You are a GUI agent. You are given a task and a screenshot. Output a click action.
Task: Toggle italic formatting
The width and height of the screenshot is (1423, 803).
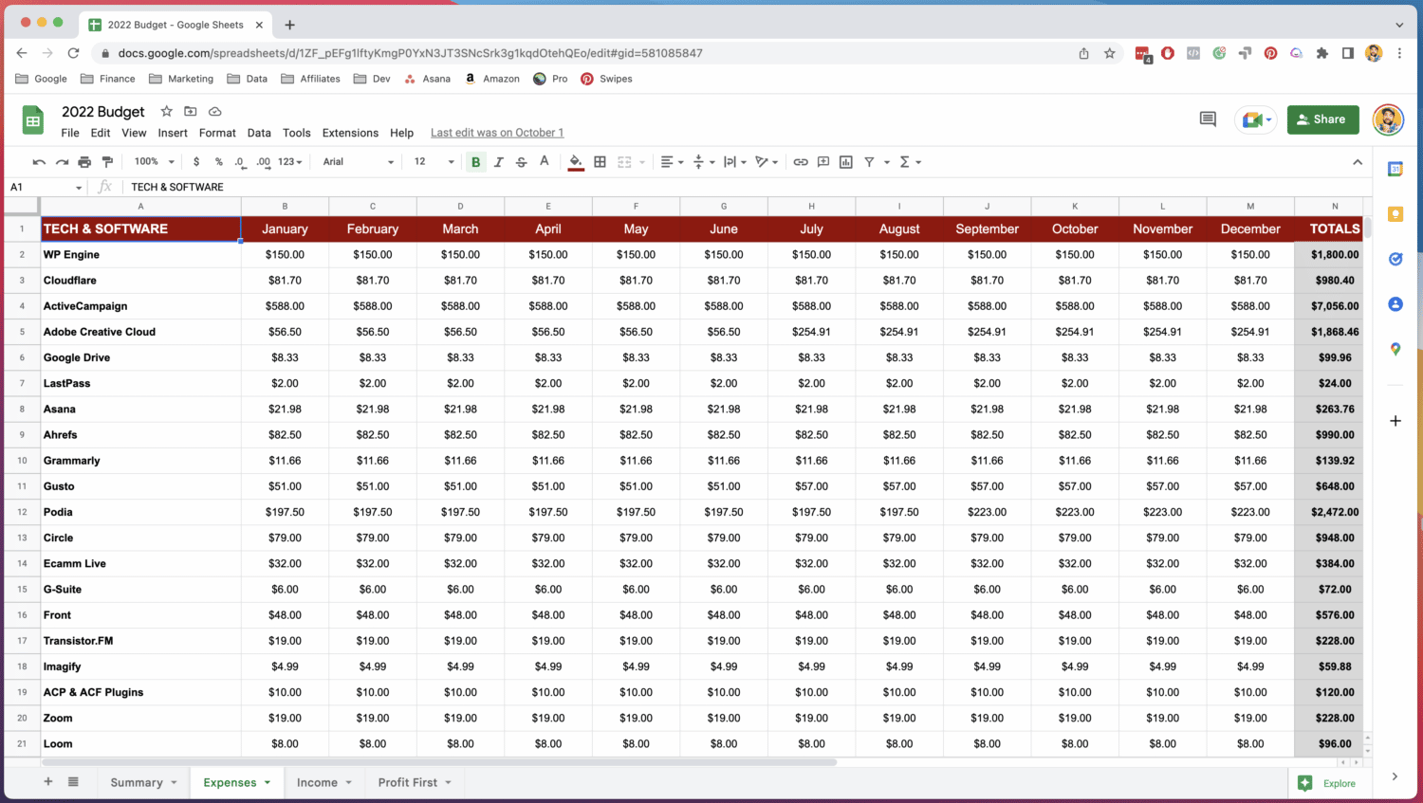(498, 162)
